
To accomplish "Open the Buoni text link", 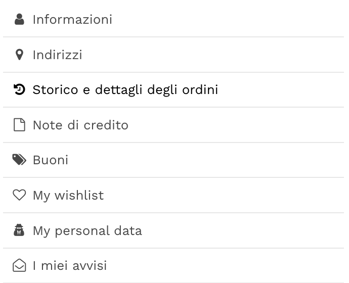I will pyautogui.click(x=50, y=160).
